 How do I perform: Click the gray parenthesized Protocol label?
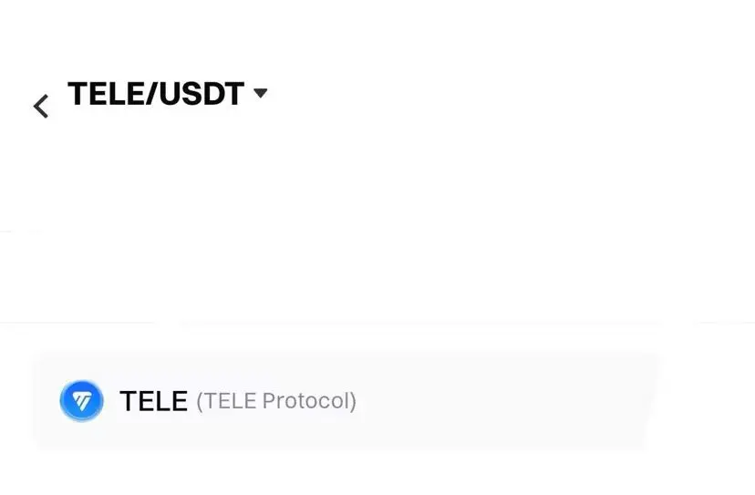point(276,401)
